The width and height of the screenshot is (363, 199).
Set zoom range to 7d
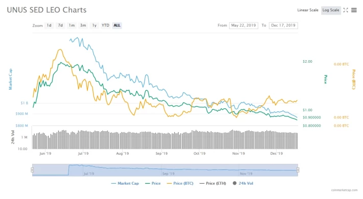tap(60, 26)
